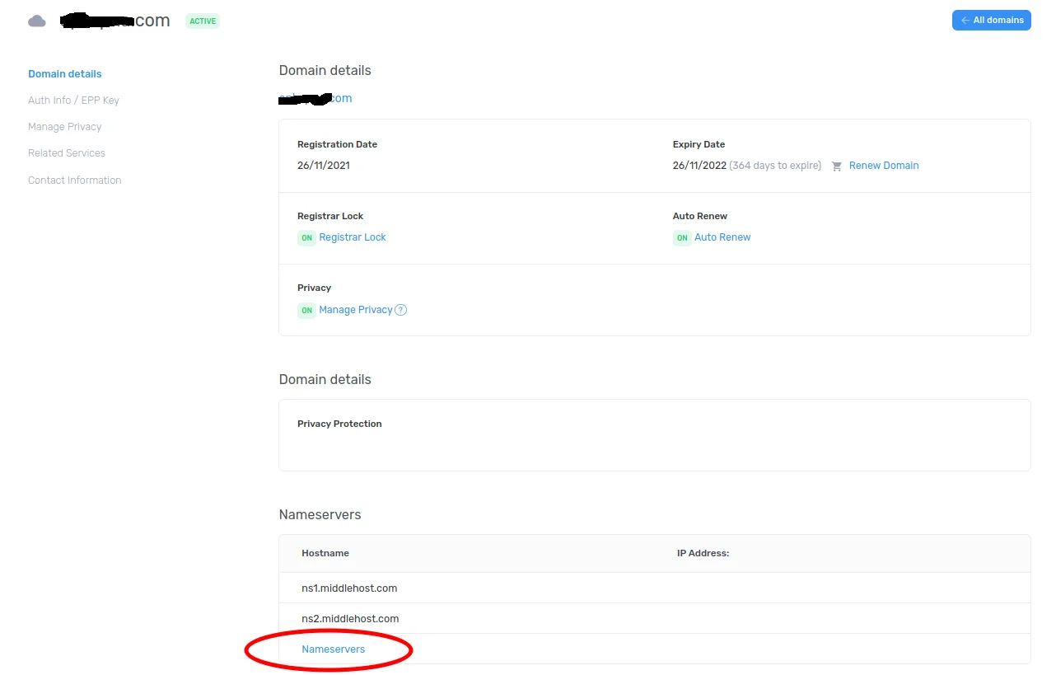Click the back arrow inside the All domains button
This screenshot has width=1056, height=675.
[965, 20]
